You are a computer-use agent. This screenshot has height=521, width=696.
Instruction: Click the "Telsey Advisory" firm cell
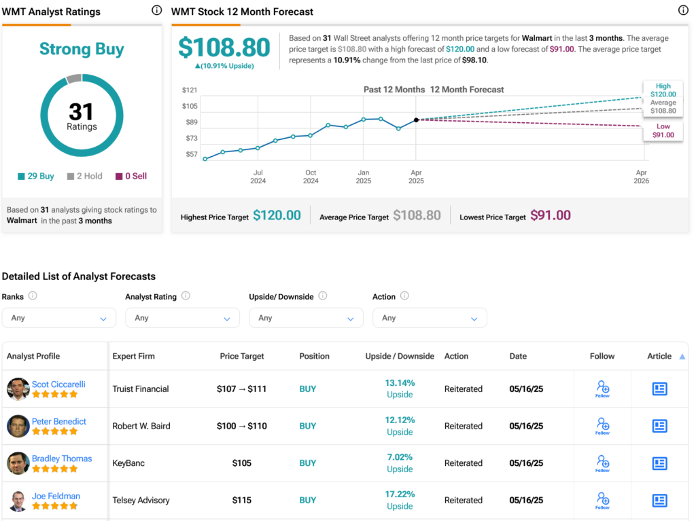141,500
